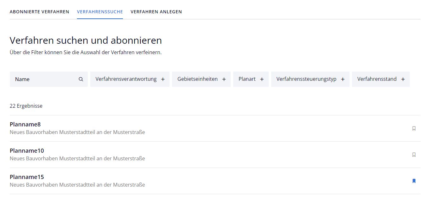Screen dimensions: 423x198
Task: Click the plus icon on the Verfahrensverantwortung filter
Action: [163, 79]
